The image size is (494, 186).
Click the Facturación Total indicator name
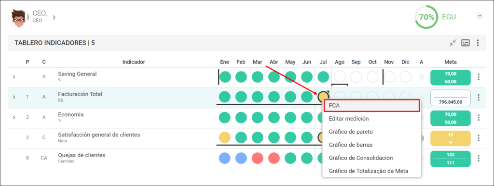point(80,94)
